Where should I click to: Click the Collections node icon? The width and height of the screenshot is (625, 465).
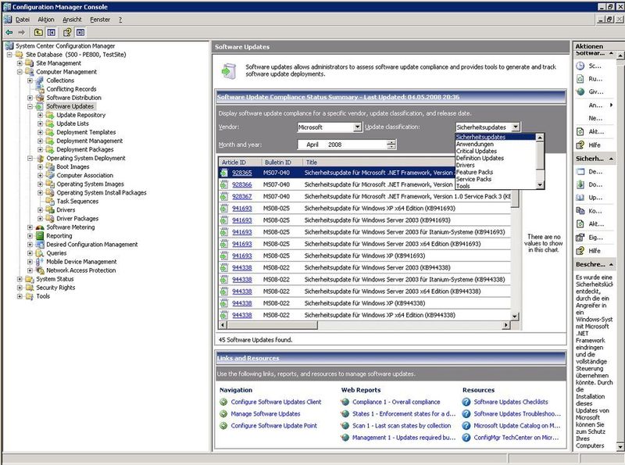[x=40, y=80]
